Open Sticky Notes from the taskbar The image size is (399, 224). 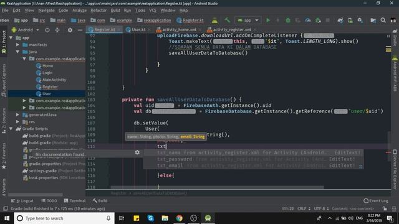[x=137, y=218]
